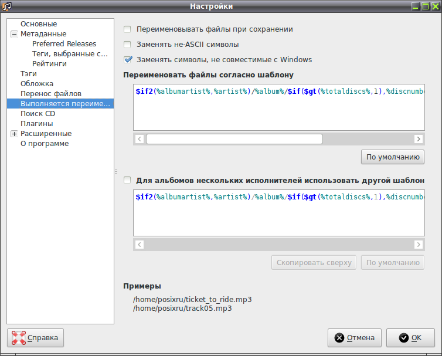
Task: Minimize the Настройки window
Action: point(415,6)
